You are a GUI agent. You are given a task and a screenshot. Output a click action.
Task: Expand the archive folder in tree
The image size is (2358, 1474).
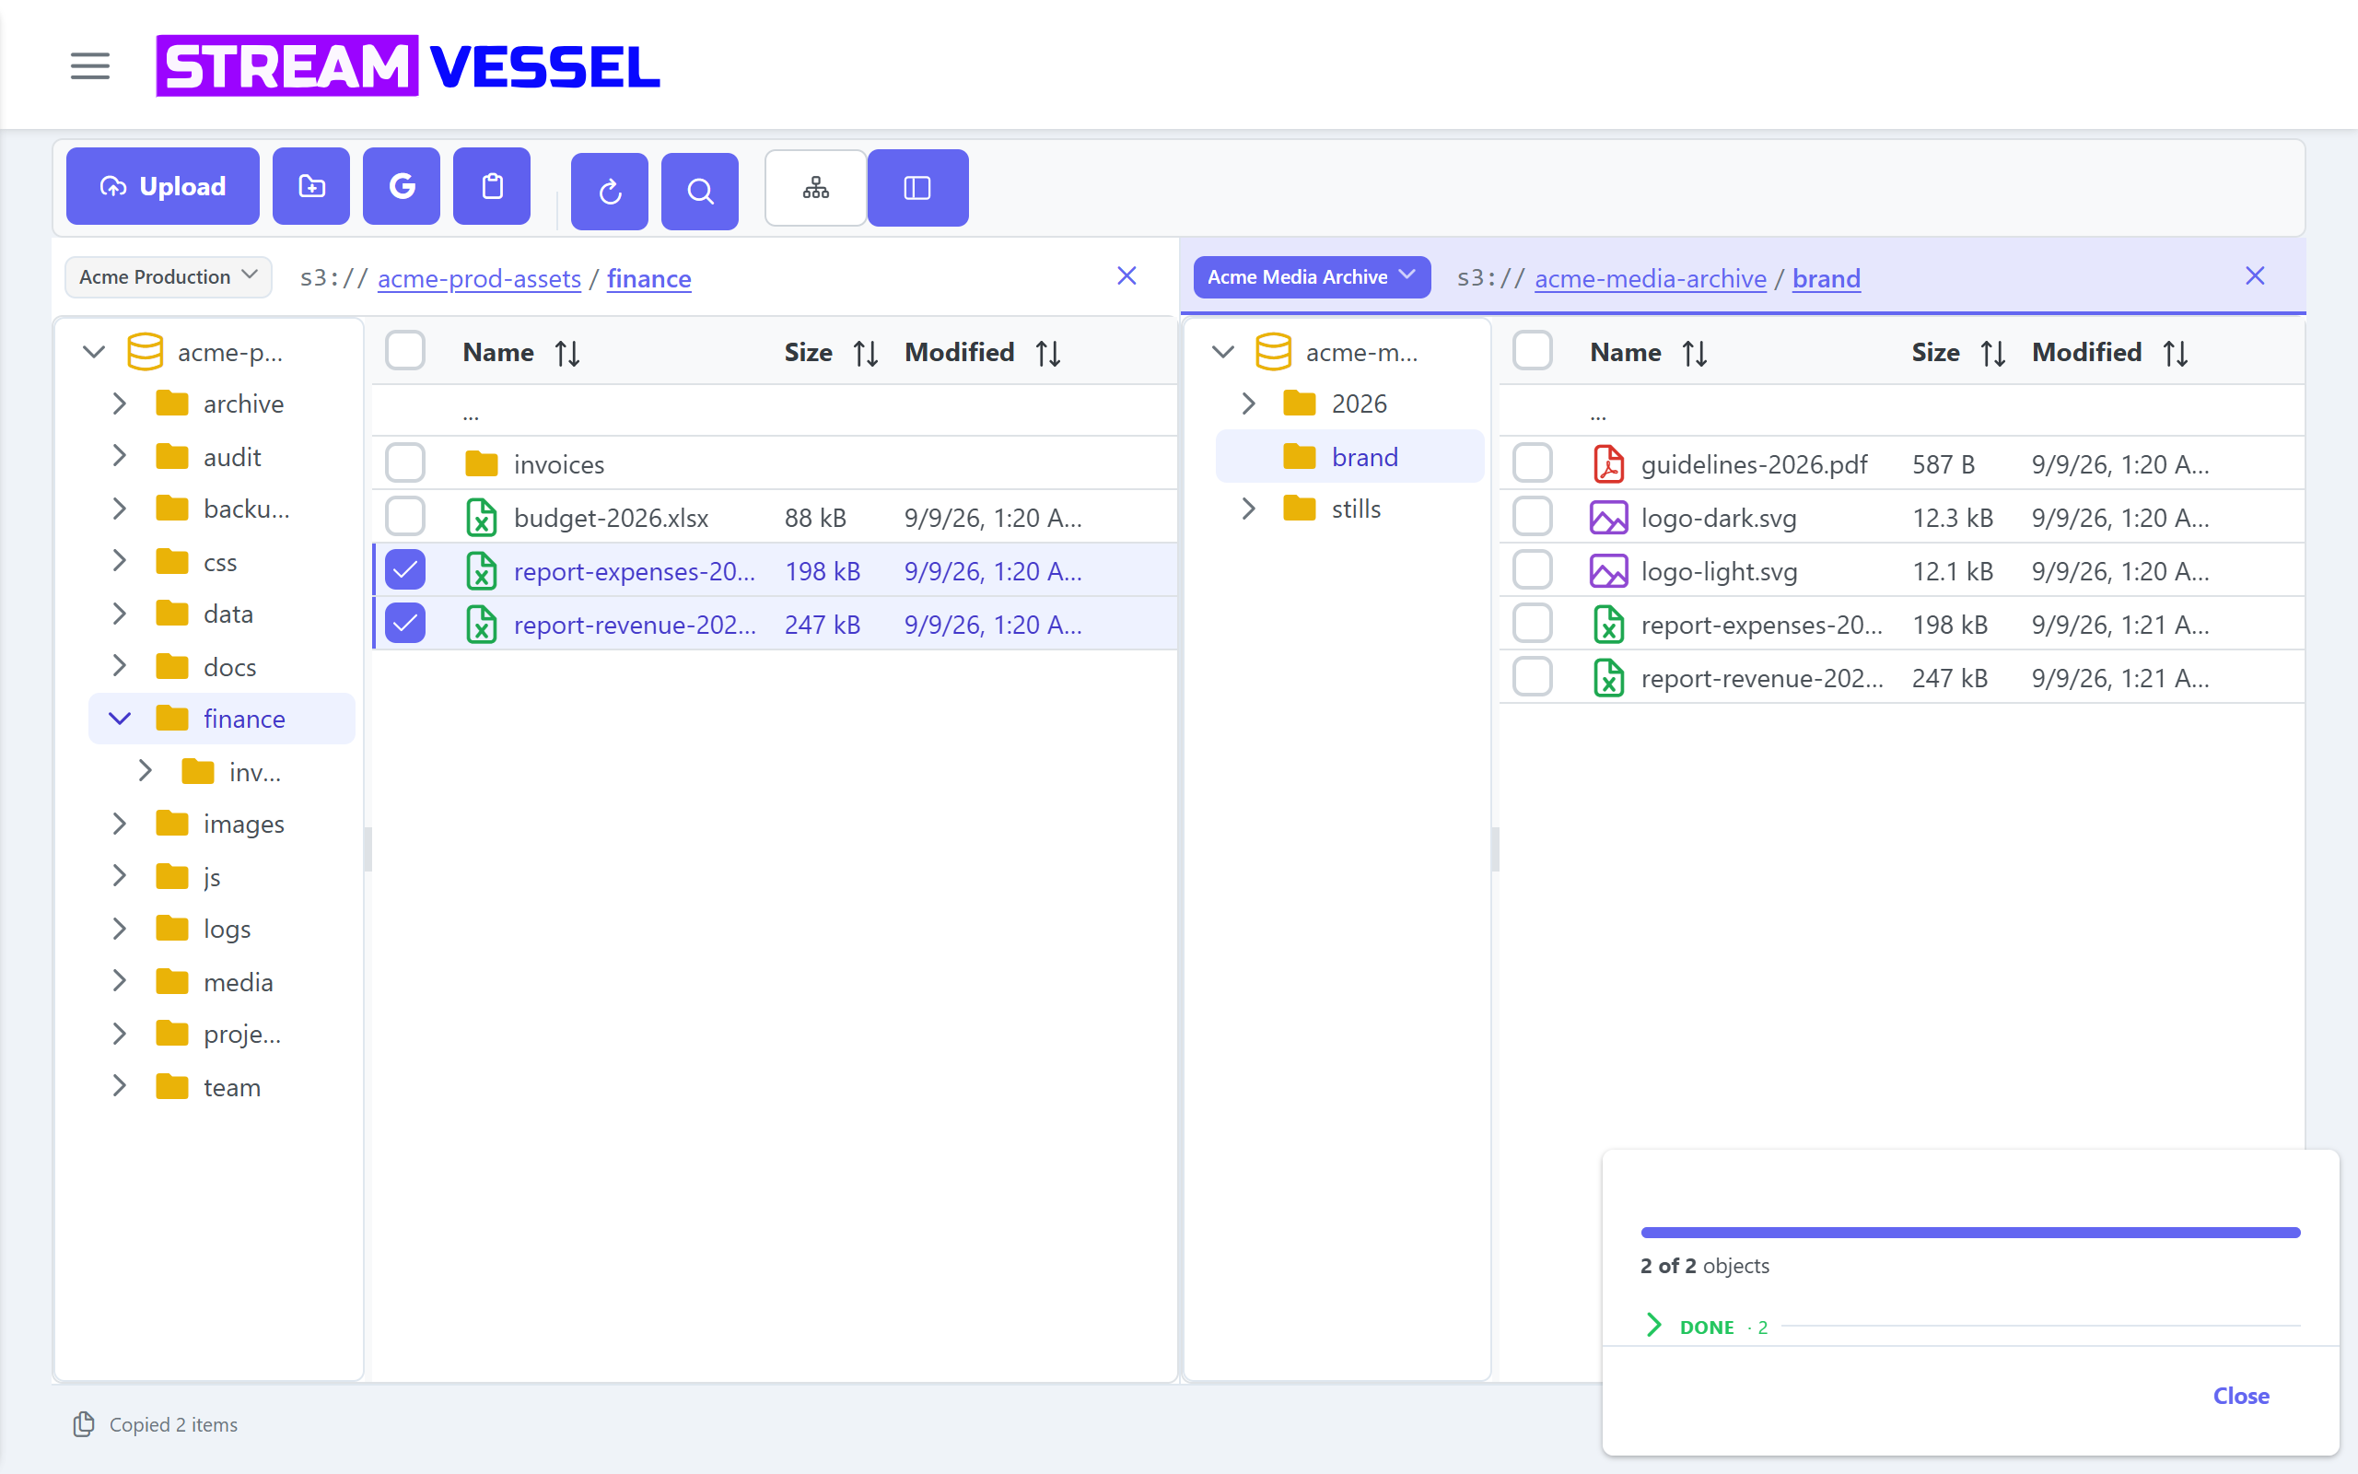[119, 404]
